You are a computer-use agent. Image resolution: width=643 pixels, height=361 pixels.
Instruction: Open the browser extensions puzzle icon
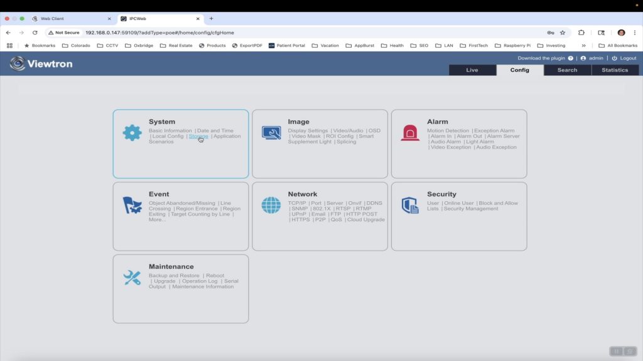581,33
